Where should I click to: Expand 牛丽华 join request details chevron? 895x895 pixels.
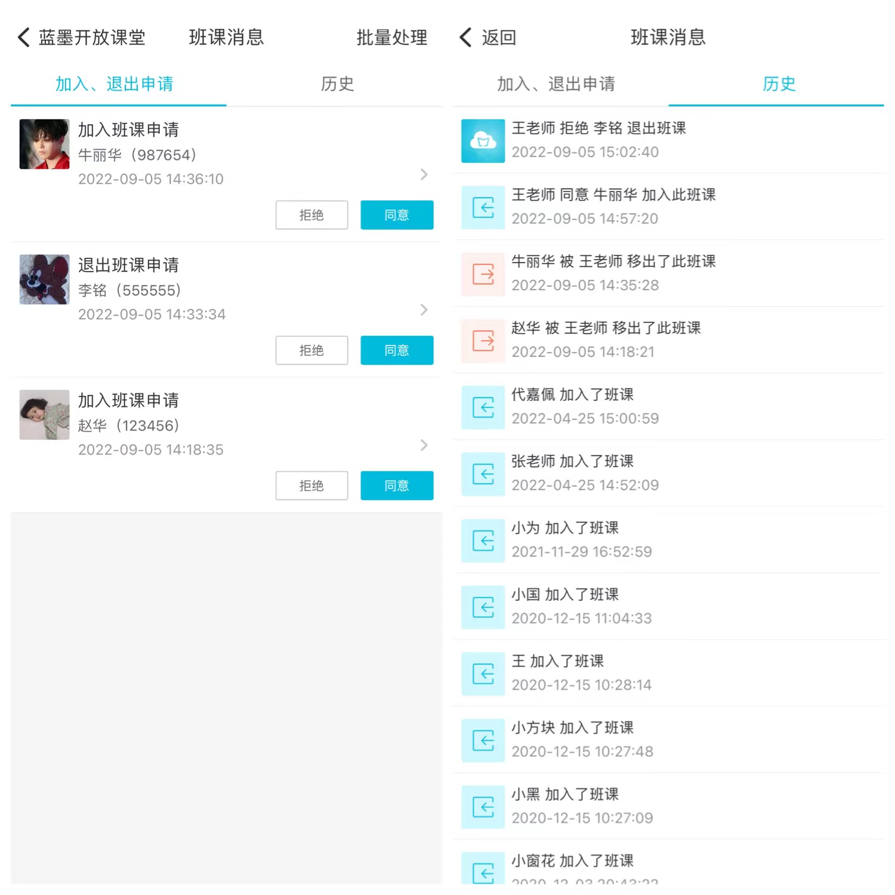(x=424, y=174)
